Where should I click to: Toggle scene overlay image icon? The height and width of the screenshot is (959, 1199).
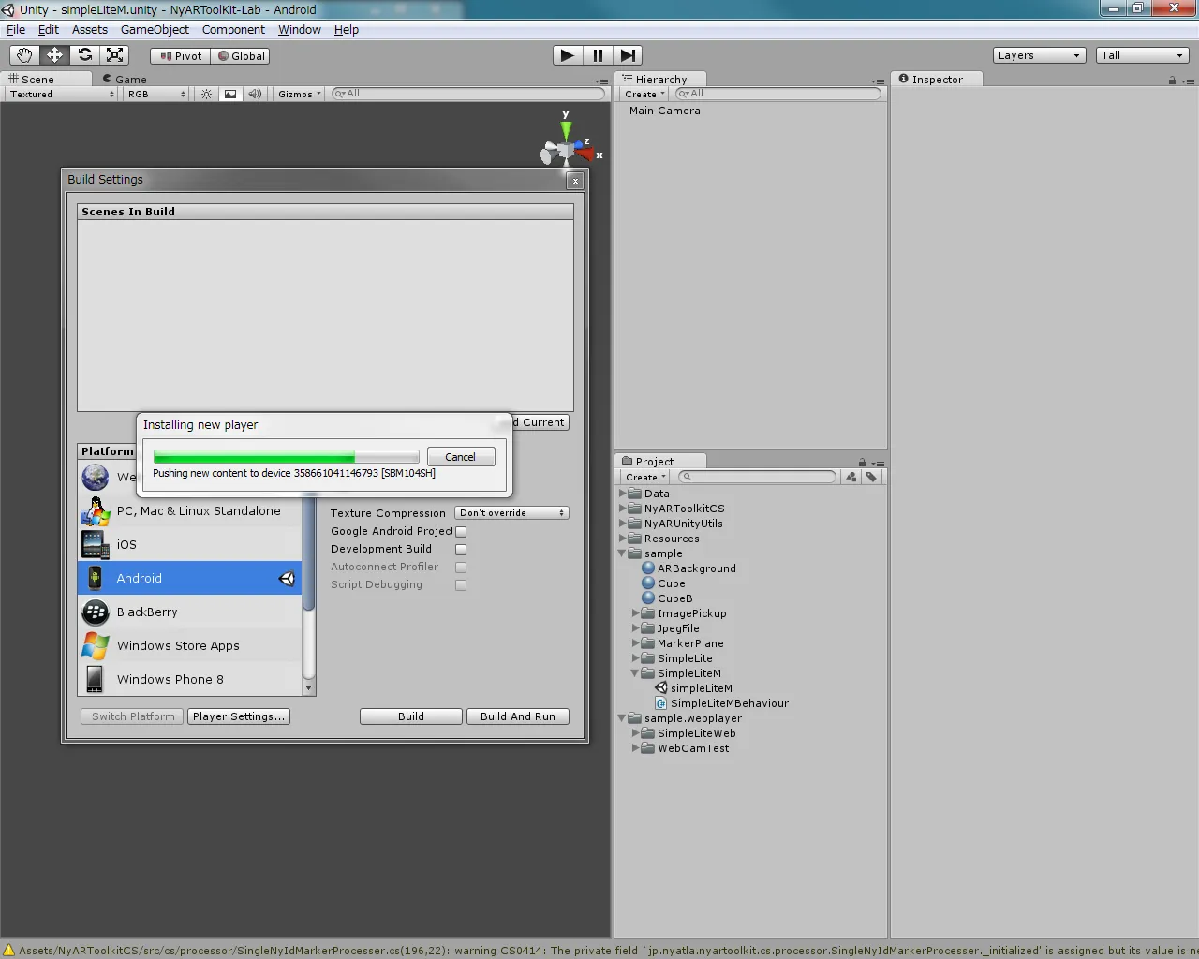(x=230, y=94)
